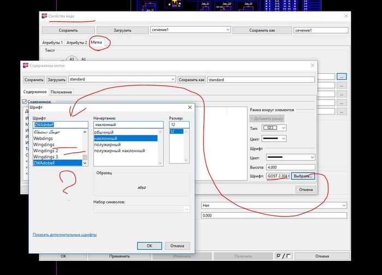Viewport: 382px width, 275px height.
Task: Switch to the Атрибуты 2 tab
Action: click(x=77, y=42)
